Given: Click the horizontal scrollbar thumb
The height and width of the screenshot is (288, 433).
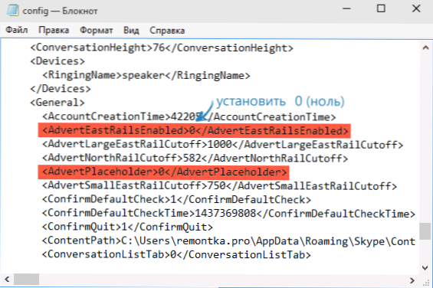Looking at the screenshot, I should point(27,280).
